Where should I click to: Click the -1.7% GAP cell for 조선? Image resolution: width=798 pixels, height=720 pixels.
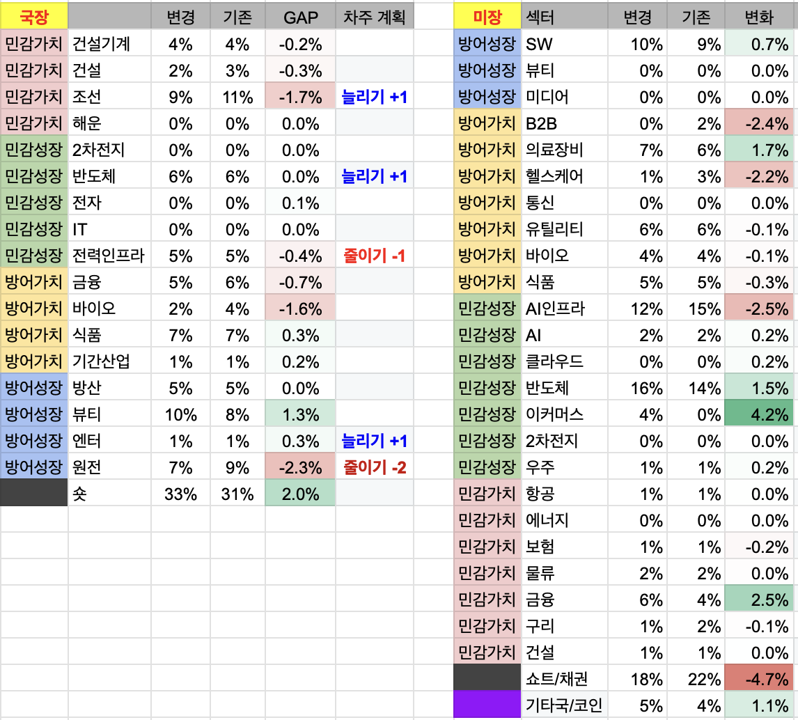[300, 96]
